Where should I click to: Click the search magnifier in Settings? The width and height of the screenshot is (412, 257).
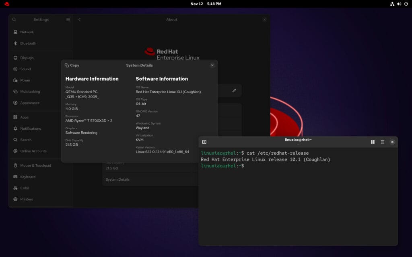[14, 19]
